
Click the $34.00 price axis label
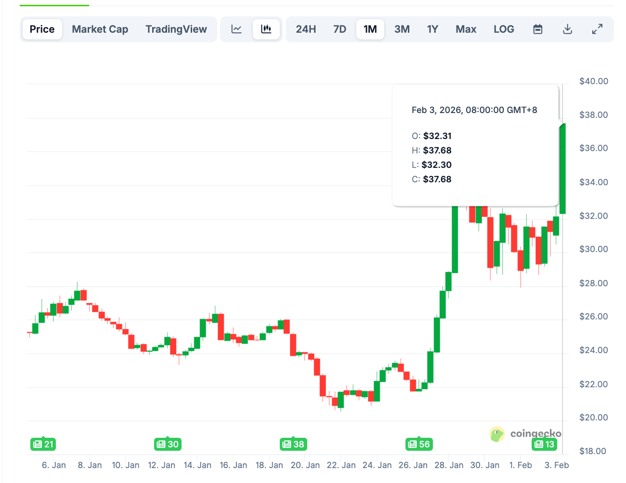594,182
